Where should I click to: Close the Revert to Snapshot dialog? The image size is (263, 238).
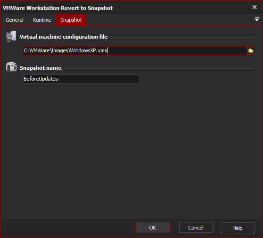[x=254, y=7]
